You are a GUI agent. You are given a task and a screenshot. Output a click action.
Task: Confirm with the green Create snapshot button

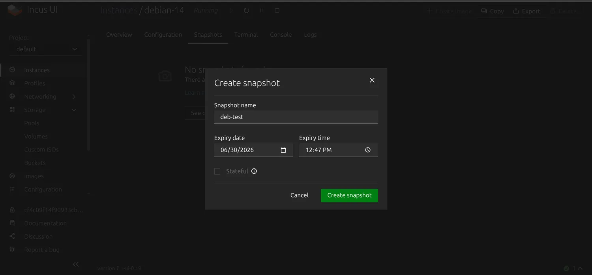(349, 195)
